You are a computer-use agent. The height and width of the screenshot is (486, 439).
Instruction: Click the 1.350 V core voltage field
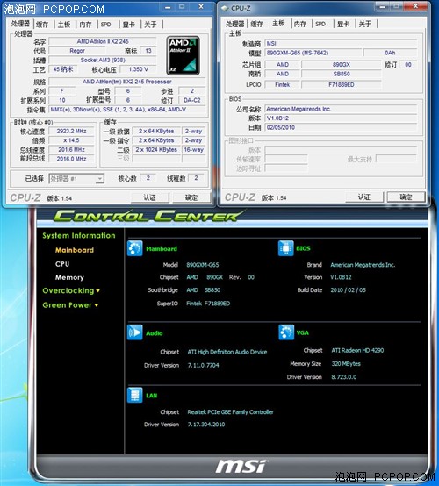(x=139, y=69)
